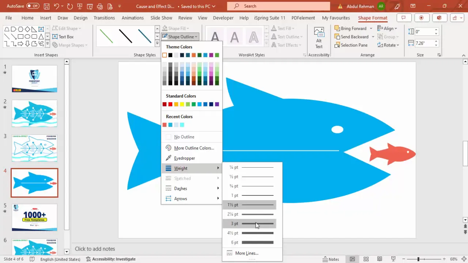Pick the purple standard color swatch
468x263 pixels.
[217, 104]
